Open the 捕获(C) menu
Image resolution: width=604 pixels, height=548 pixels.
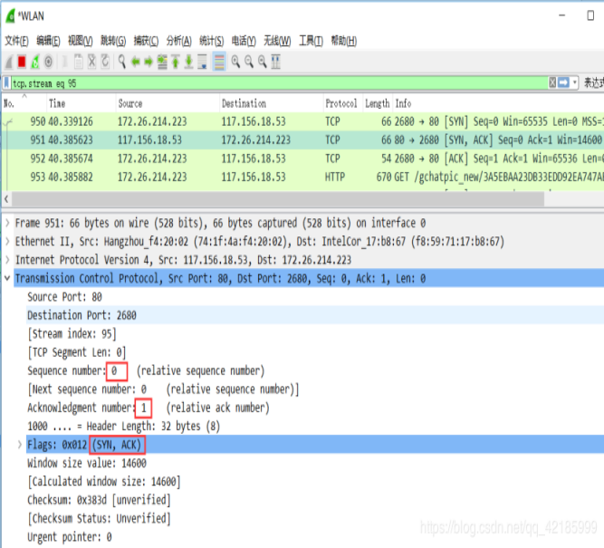click(x=146, y=41)
